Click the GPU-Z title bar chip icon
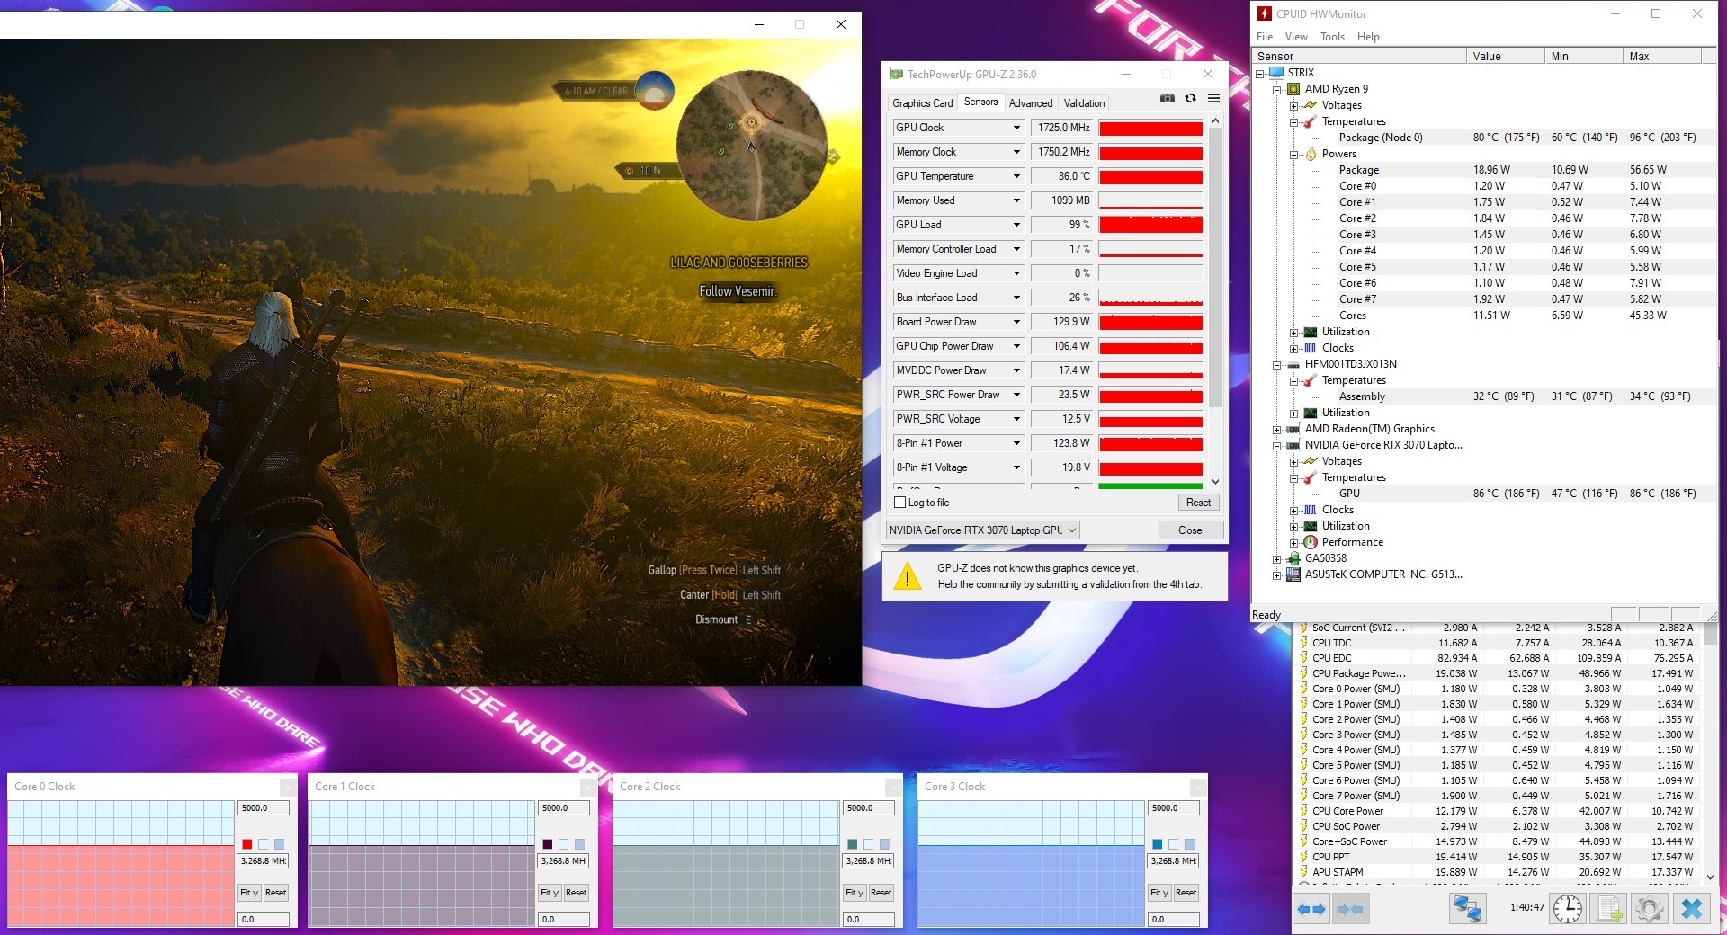Image resolution: width=1727 pixels, height=935 pixels. [x=896, y=74]
